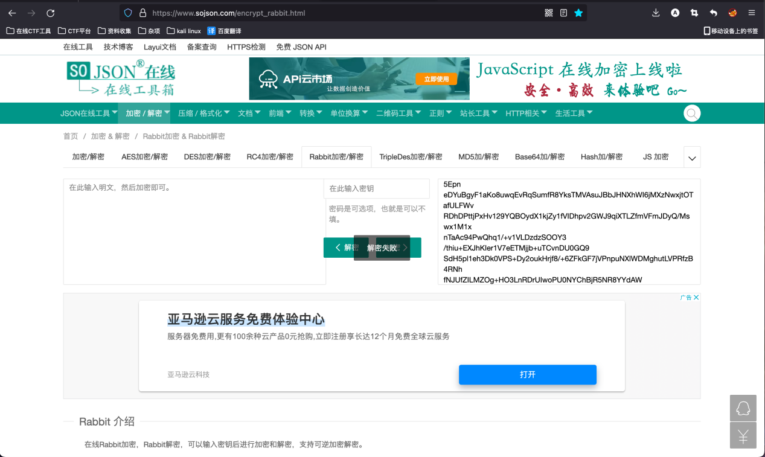Expand the 生活工具 dropdown menu
The width and height of the screenshot is (765, 457).
(574, 113)
